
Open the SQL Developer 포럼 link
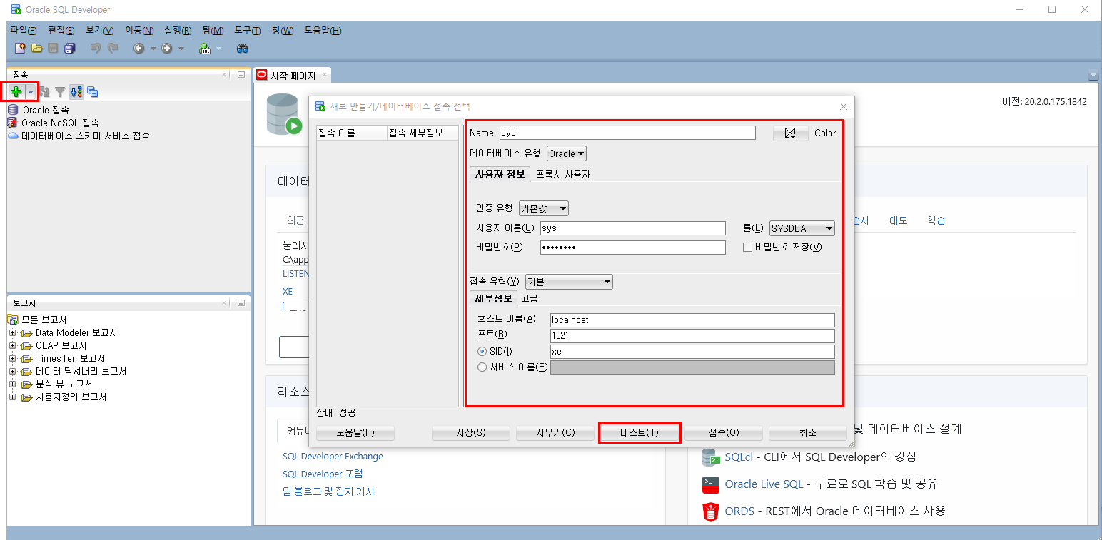click(x=323, y=474)
